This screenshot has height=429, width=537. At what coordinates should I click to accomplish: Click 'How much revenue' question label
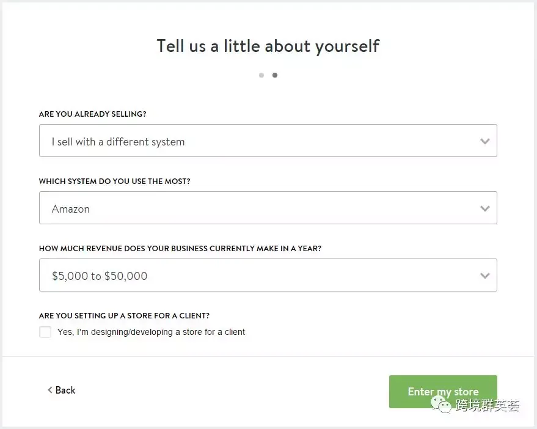(x=180, y=249)
